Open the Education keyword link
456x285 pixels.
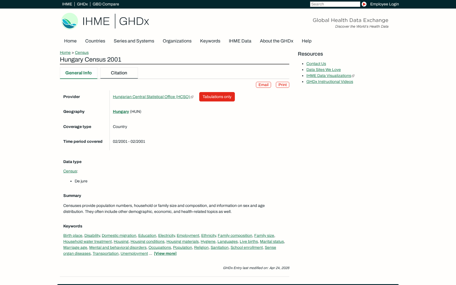pyautogui.click(x=147, y=236)
